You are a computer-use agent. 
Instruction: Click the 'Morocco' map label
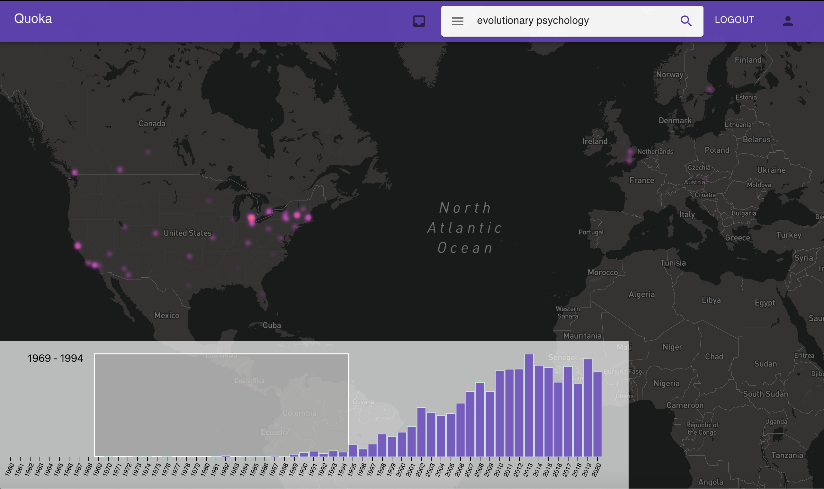click(603, 272)
